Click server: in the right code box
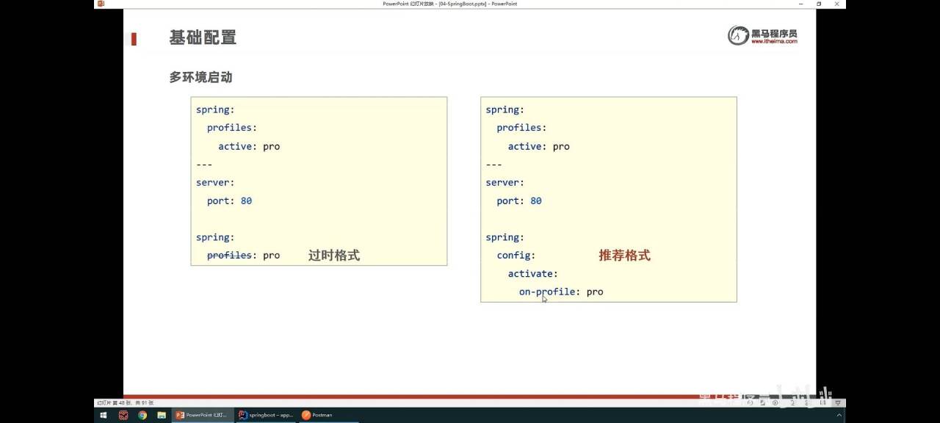940x423 pixels. (505, 182)
